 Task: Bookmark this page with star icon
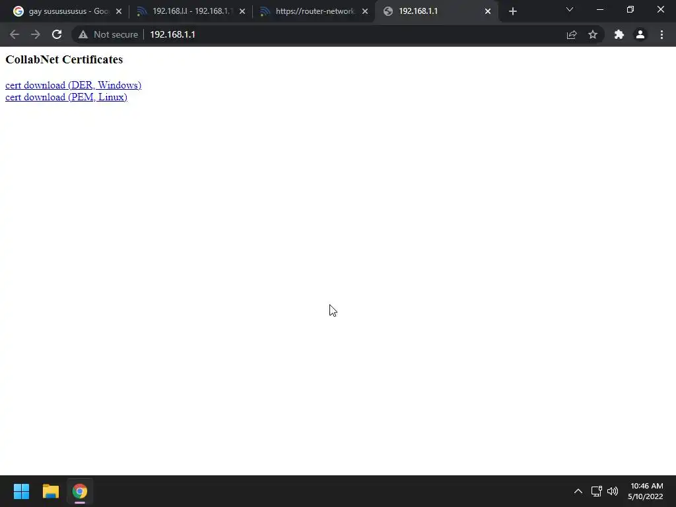593,34
